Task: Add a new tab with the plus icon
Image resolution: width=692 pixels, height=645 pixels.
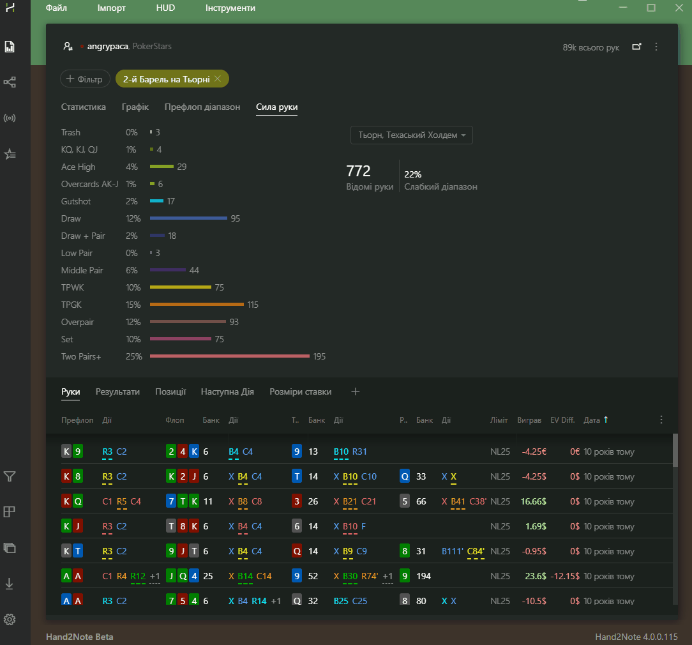Action: (356, 391)
